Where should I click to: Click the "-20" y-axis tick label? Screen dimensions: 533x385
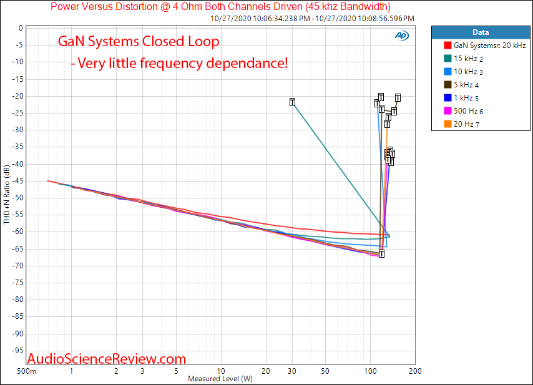(17, 96)
